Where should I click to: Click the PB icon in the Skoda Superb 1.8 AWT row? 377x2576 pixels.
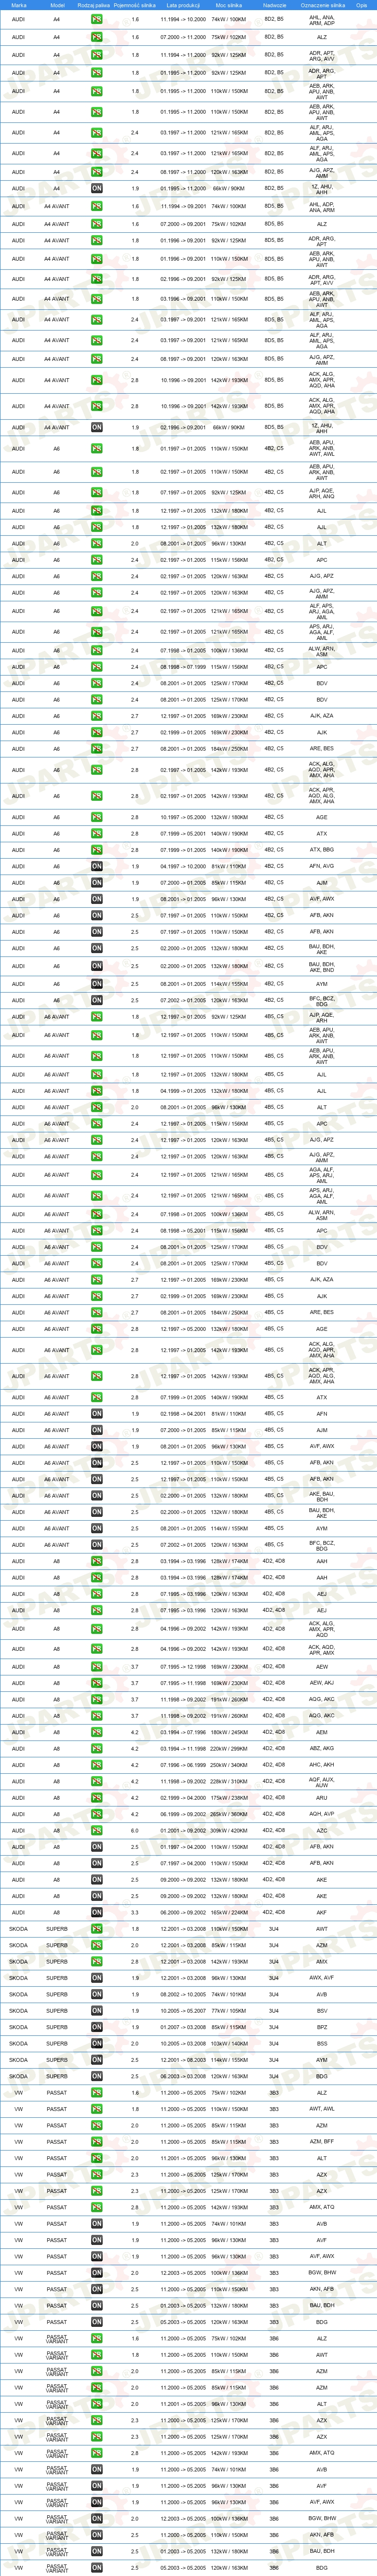pyautogui.click(x=97, y=1929)
